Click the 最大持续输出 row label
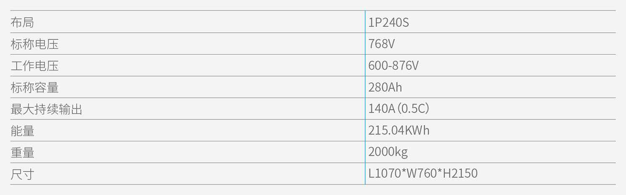This screenshot has height=195, width=626. (46, 109)
